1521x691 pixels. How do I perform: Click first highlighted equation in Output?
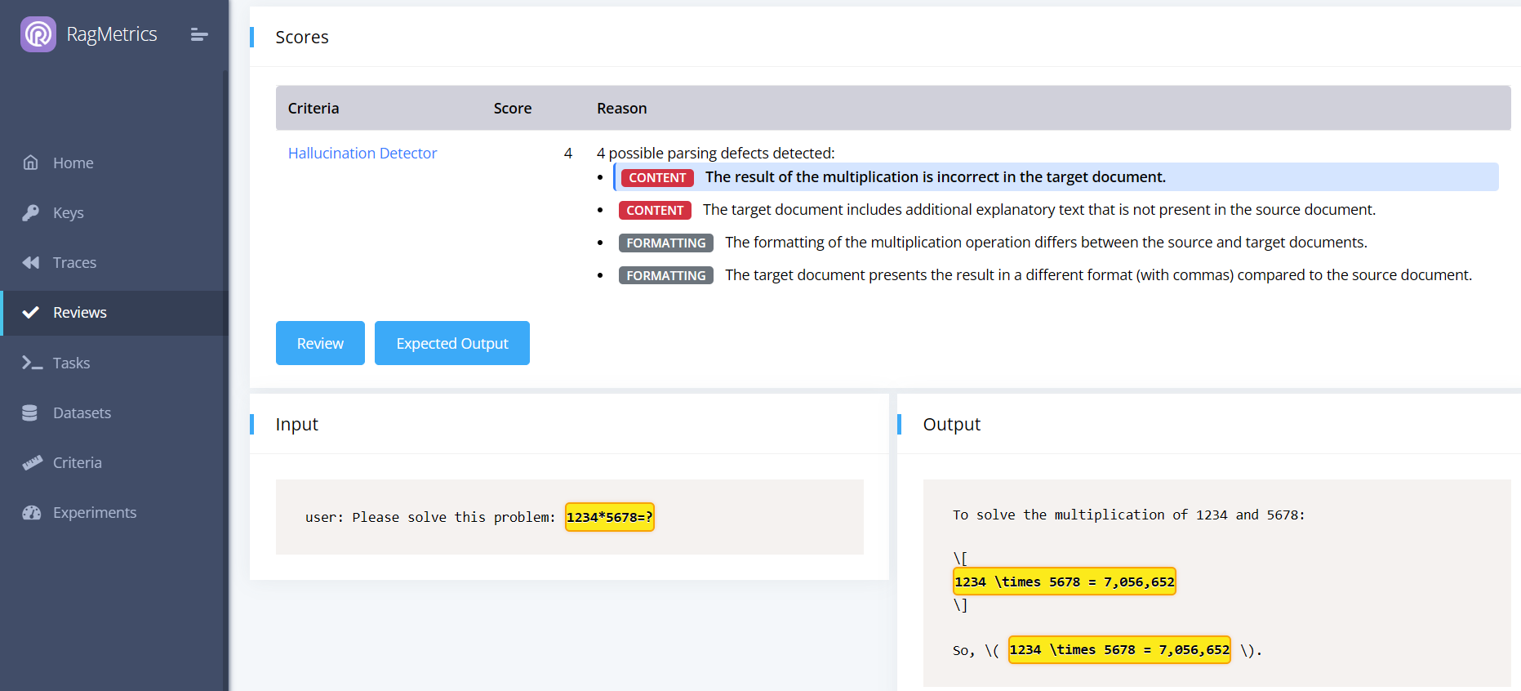[1064, 582]
